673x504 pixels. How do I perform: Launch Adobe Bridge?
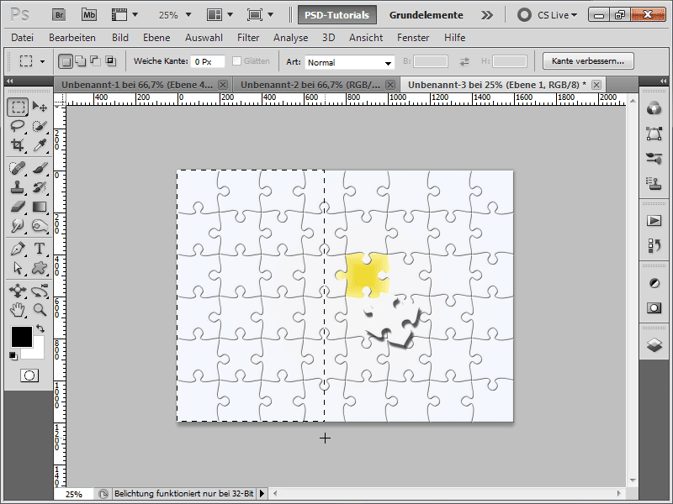[59, 15]
